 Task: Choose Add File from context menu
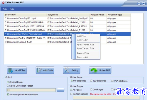[82, 36]
